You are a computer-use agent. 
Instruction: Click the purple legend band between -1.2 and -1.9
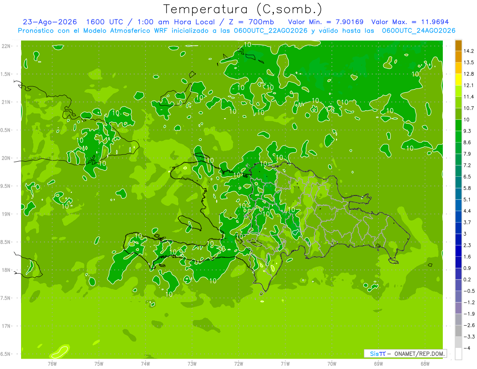pyautogui.click(x=458, y=308)
